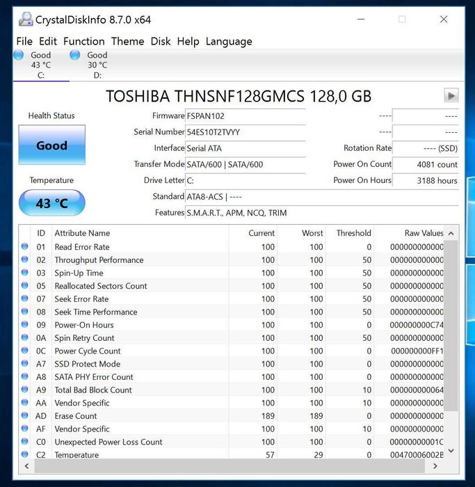Click the Rotation Rate value field

click(426, 148)
